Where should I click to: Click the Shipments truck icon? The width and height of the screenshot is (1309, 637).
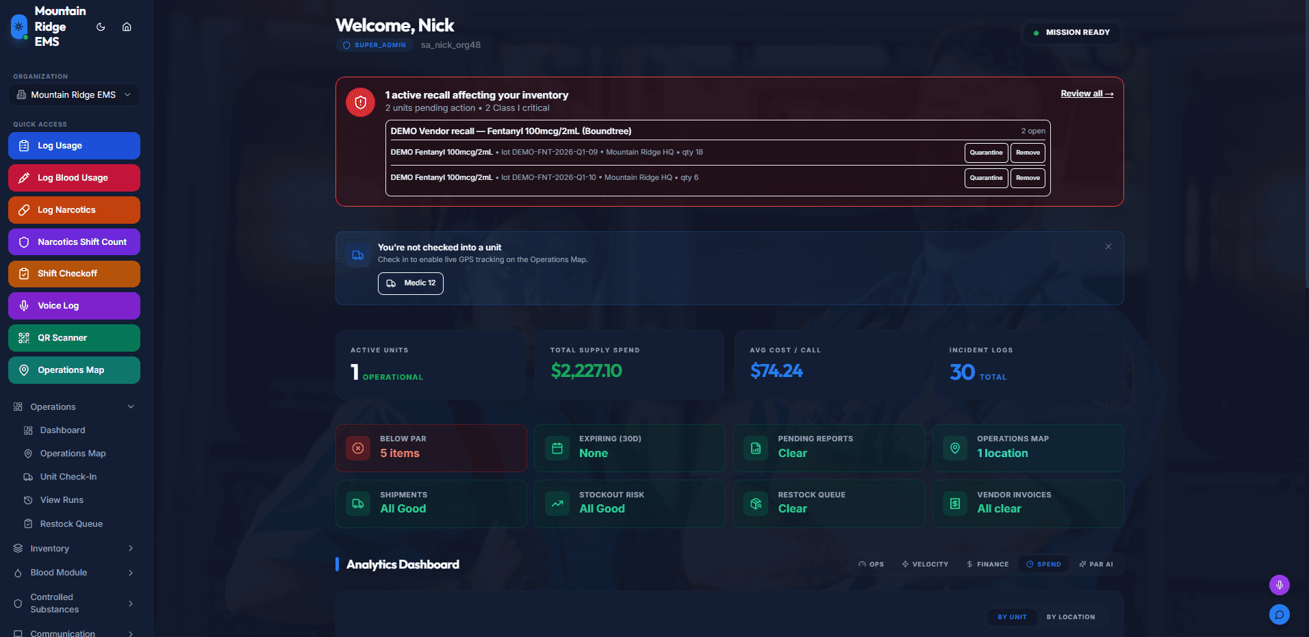(x=358, y=504)
